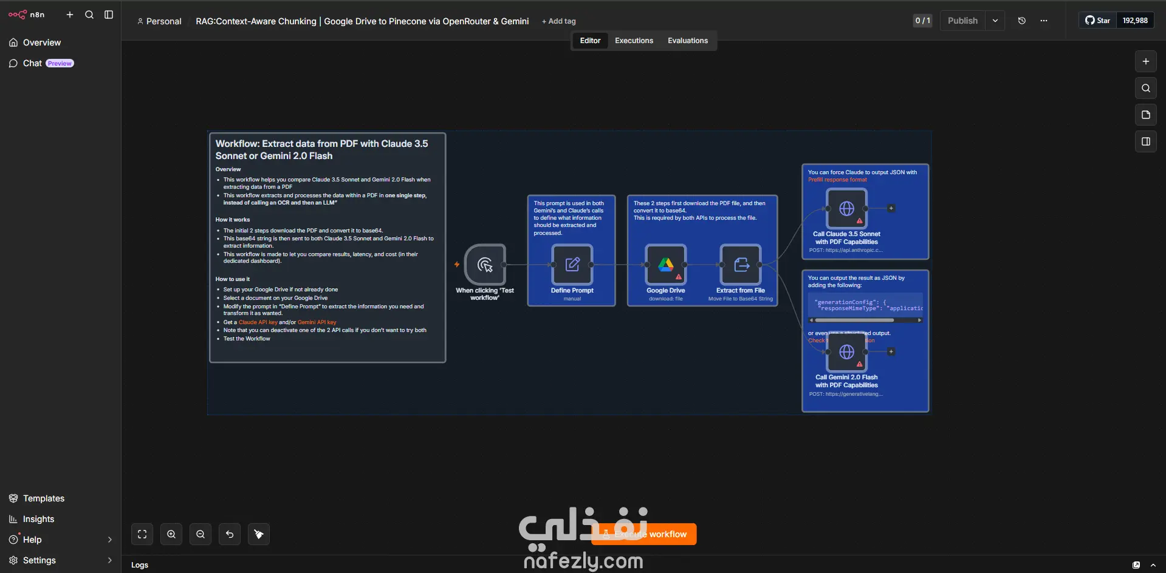Screen dimensions: 1166x573
Task: Open the Gemini API key link
Action: click(317, 322)
